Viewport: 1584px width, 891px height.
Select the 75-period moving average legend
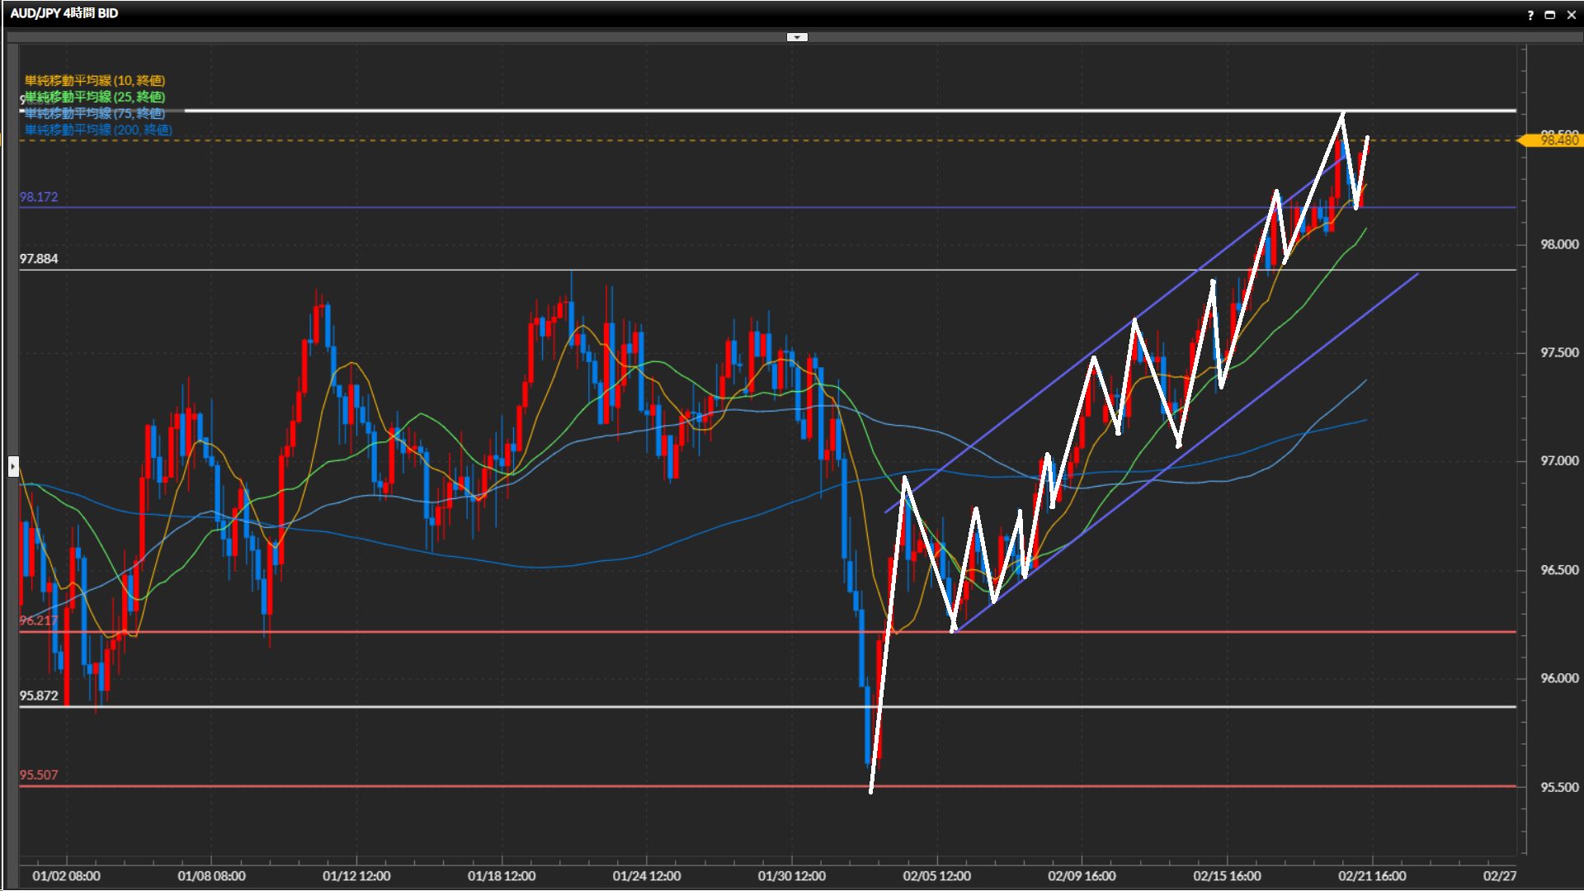[95, 113]
